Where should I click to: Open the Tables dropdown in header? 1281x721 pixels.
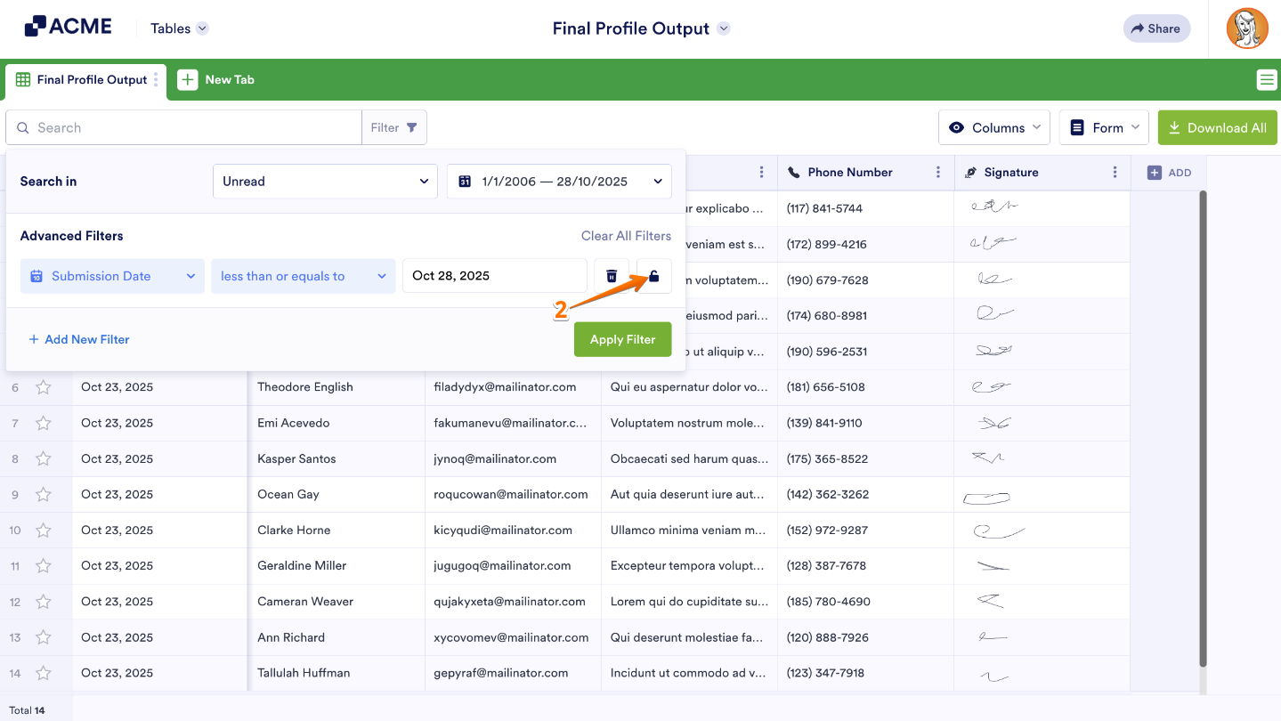click(179, 28)
